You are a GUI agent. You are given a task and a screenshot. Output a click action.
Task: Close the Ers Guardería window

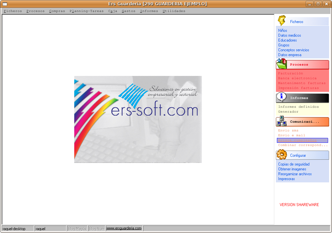click(326, 4)
